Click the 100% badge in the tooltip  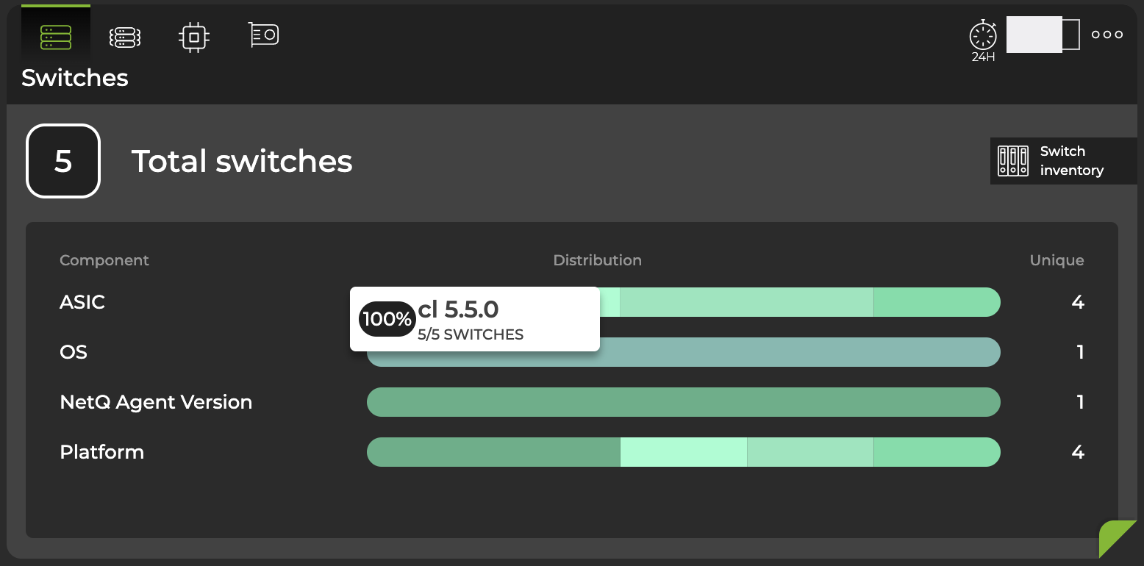coord(387,319)
